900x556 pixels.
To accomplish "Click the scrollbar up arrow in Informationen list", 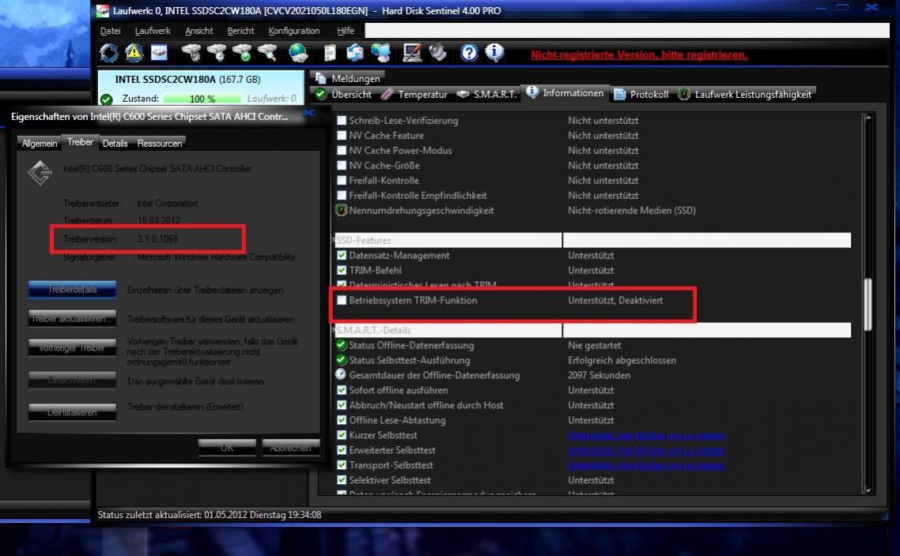I will pos(868,118).
